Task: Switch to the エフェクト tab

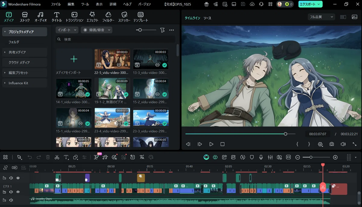Action: 92,17
